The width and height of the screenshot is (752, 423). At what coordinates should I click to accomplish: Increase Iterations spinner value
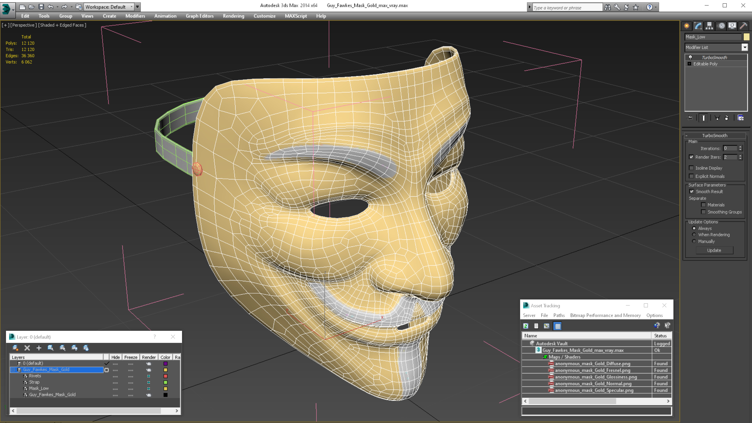740,147
